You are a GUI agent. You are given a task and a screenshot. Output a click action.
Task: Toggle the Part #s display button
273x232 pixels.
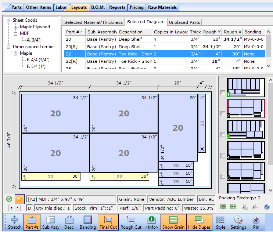click(x=32, y=222)
